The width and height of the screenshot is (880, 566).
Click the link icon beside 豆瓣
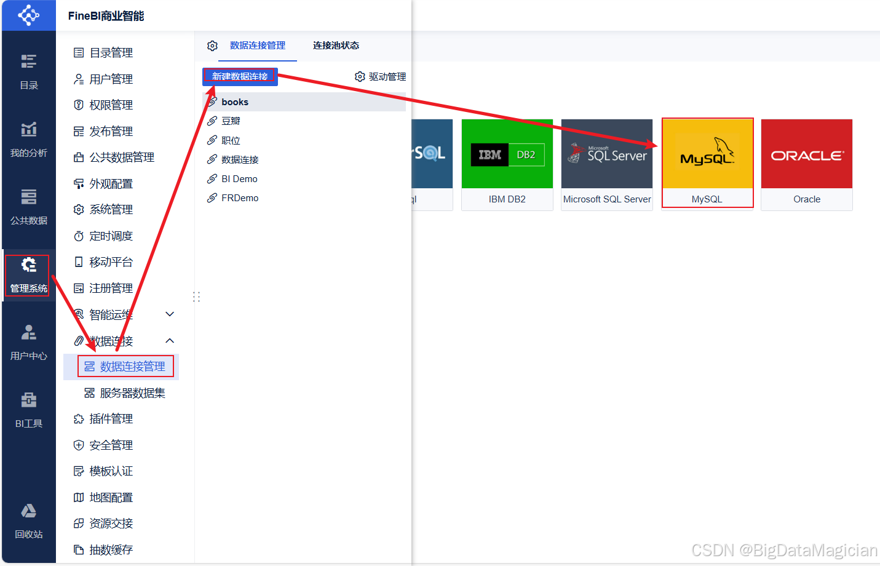coord(212,121)
